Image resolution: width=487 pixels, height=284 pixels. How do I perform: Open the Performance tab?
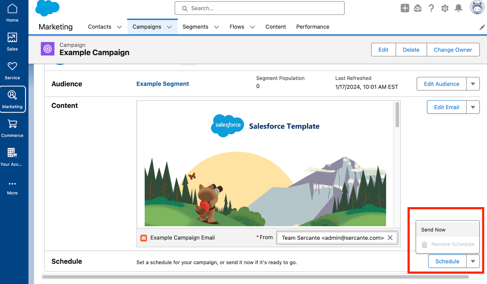[x=313, y=27]
